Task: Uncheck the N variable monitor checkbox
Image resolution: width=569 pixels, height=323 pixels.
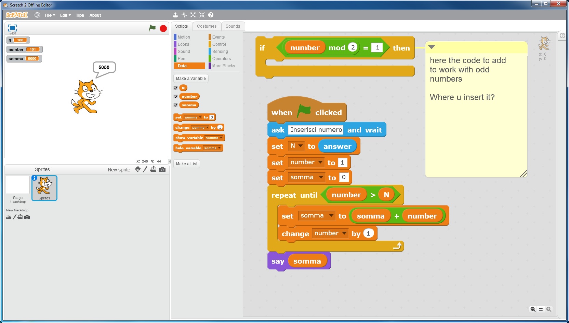Action: (176, 88)
